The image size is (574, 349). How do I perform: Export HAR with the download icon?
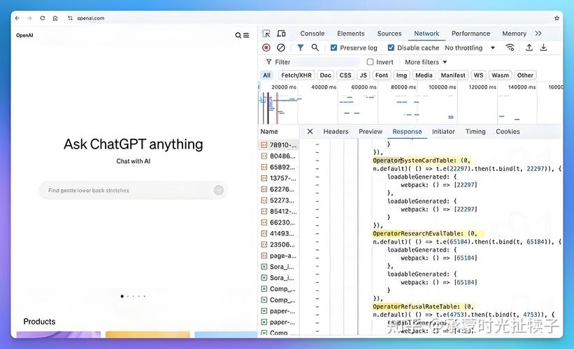[x=544, y=47]
